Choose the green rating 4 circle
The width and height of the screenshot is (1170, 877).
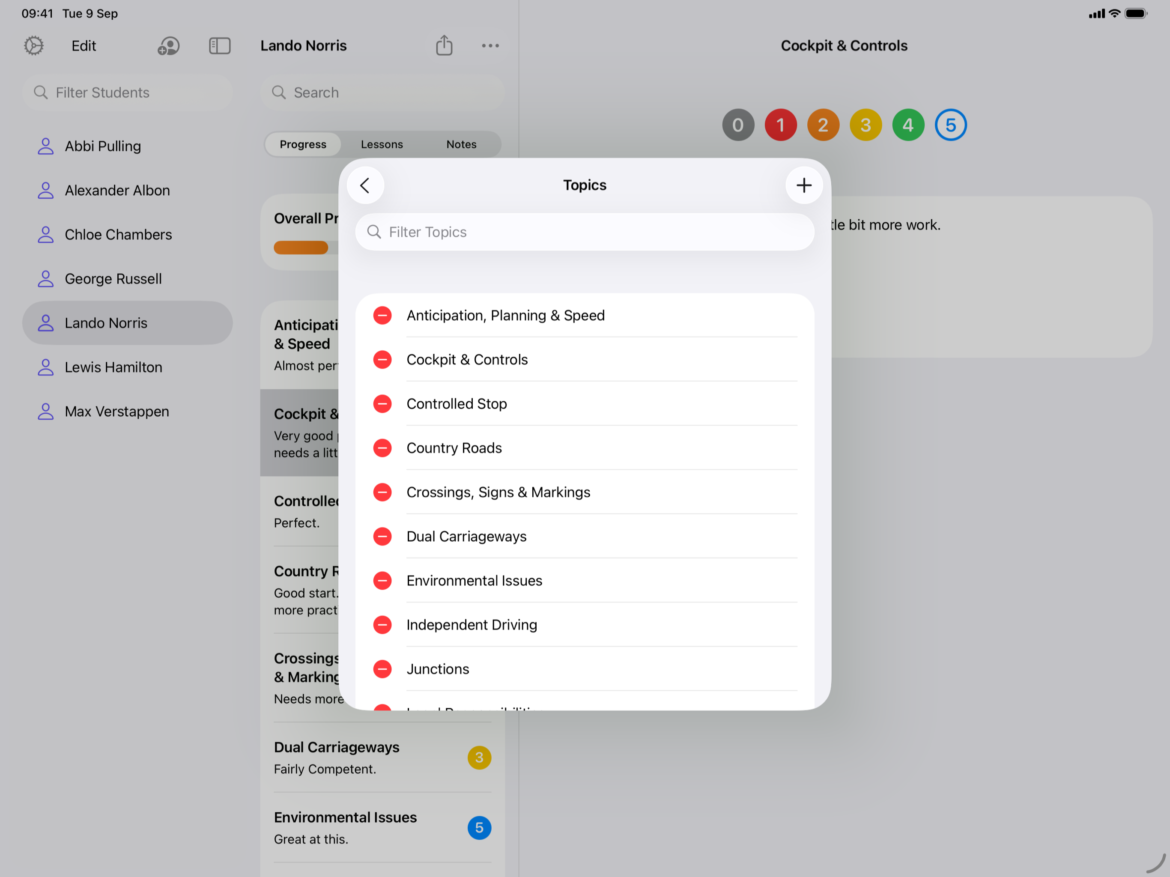(907, 125)
